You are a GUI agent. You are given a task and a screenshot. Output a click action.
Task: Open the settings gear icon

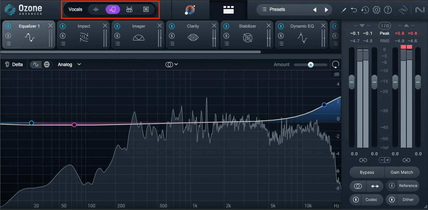point(376,10)
